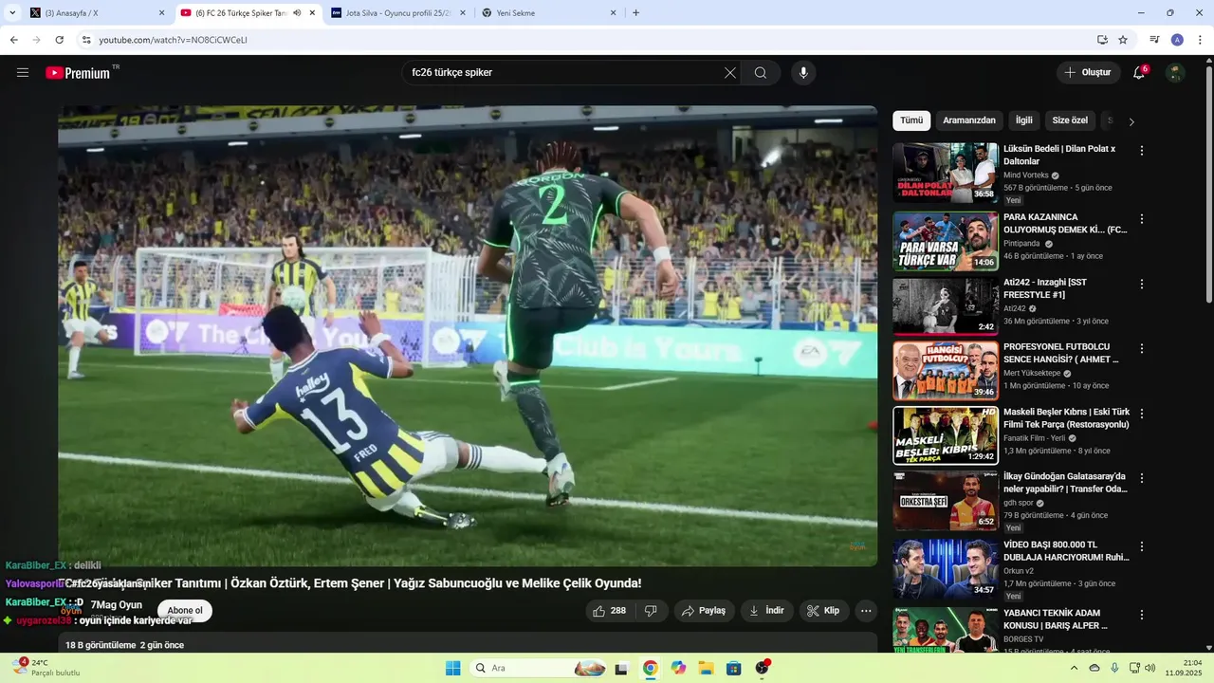This screenshot has width=1214, height=683.
Task: Open options for PARA KAZANINCA video
Action: point(1142,219)
